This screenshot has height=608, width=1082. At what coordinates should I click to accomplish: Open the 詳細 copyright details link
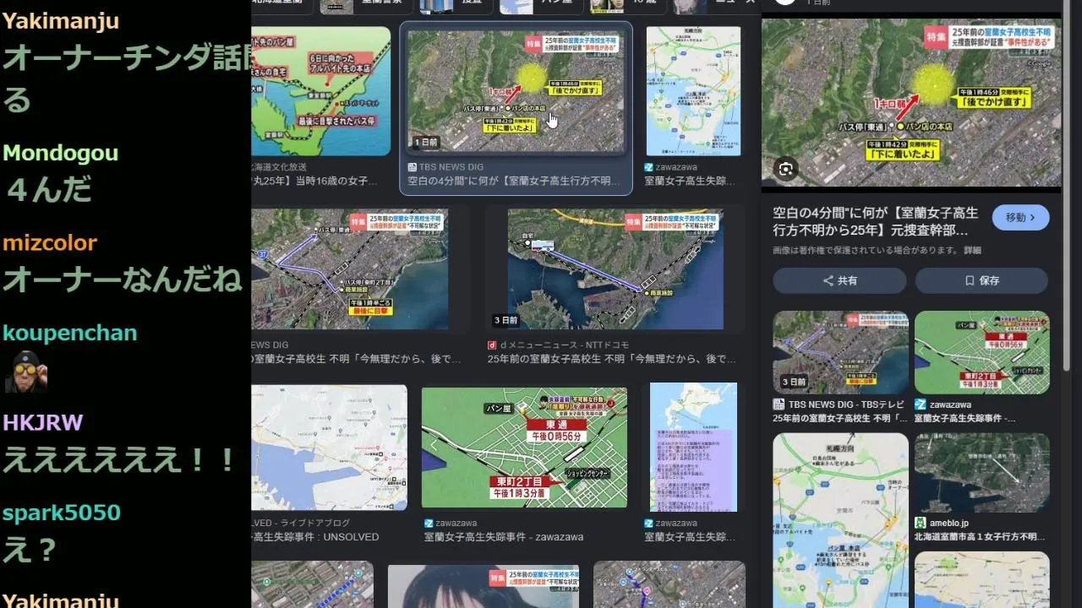coord(973,251)
